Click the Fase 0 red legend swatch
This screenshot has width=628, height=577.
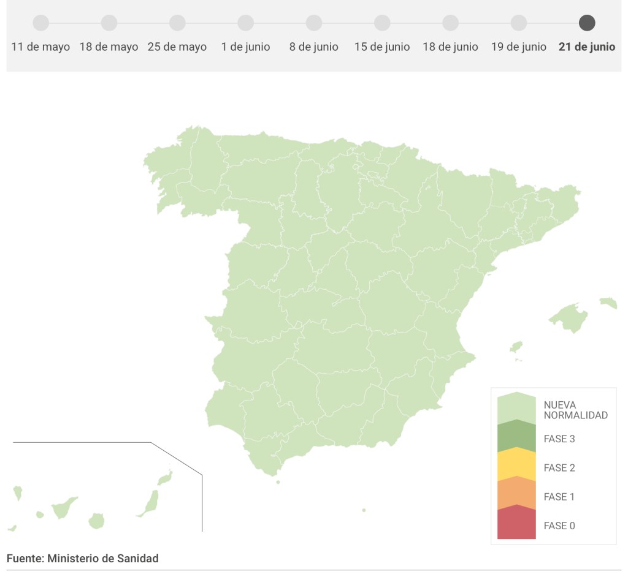(516, 524)
